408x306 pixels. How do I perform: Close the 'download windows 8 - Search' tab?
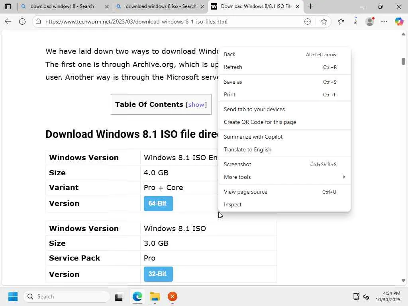pos(107,7)
